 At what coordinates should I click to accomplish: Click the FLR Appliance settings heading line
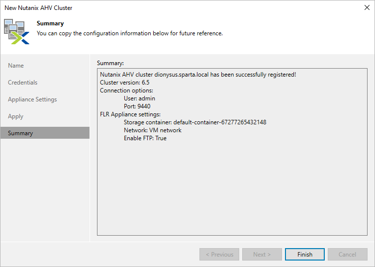[x=130, y=114]
